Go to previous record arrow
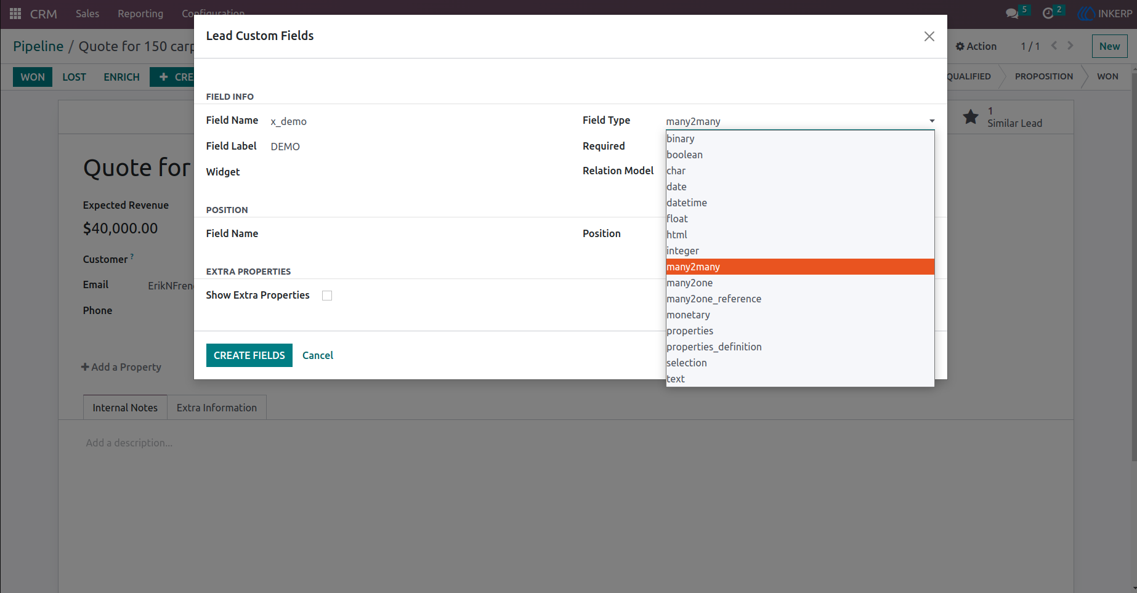 tap(1054, 46)
